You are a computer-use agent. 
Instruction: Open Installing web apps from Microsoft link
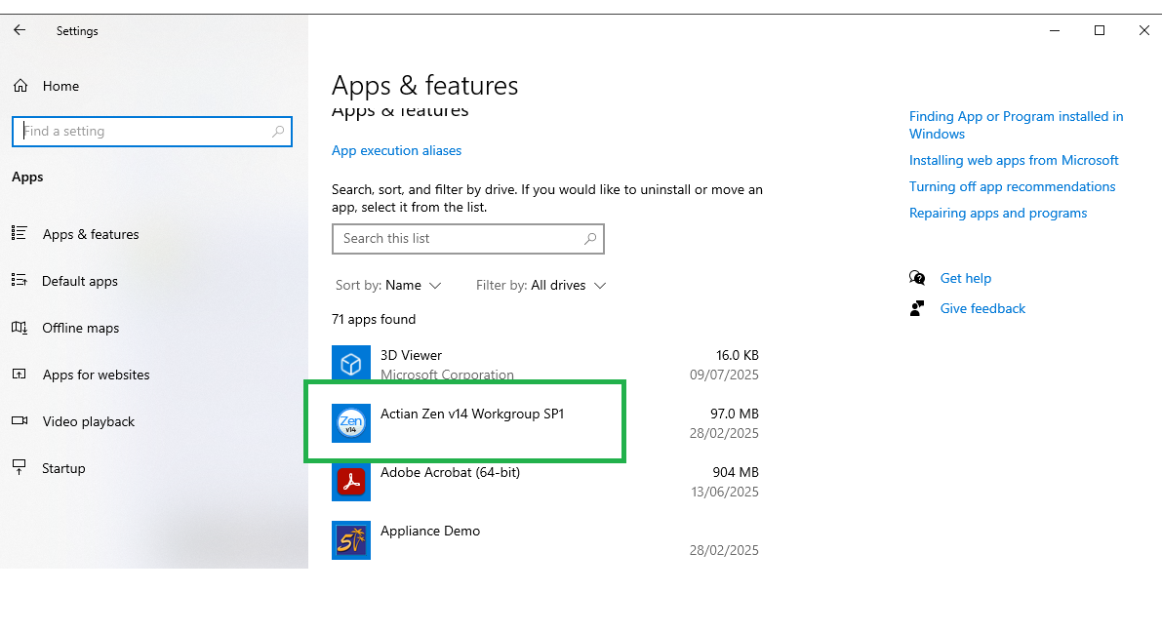[1014, 160]
